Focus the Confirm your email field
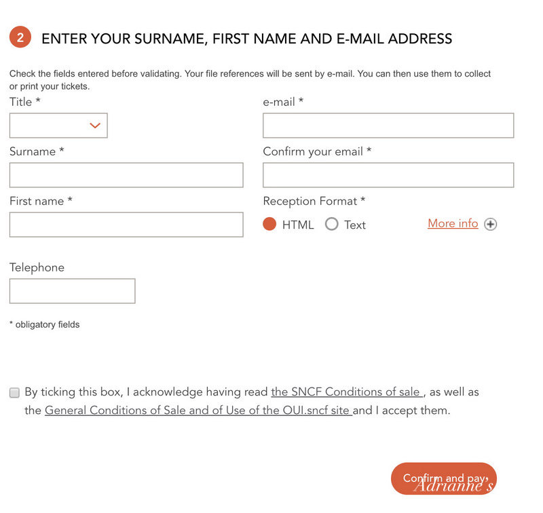Screen dimensions: 543x513 point(388,175)
